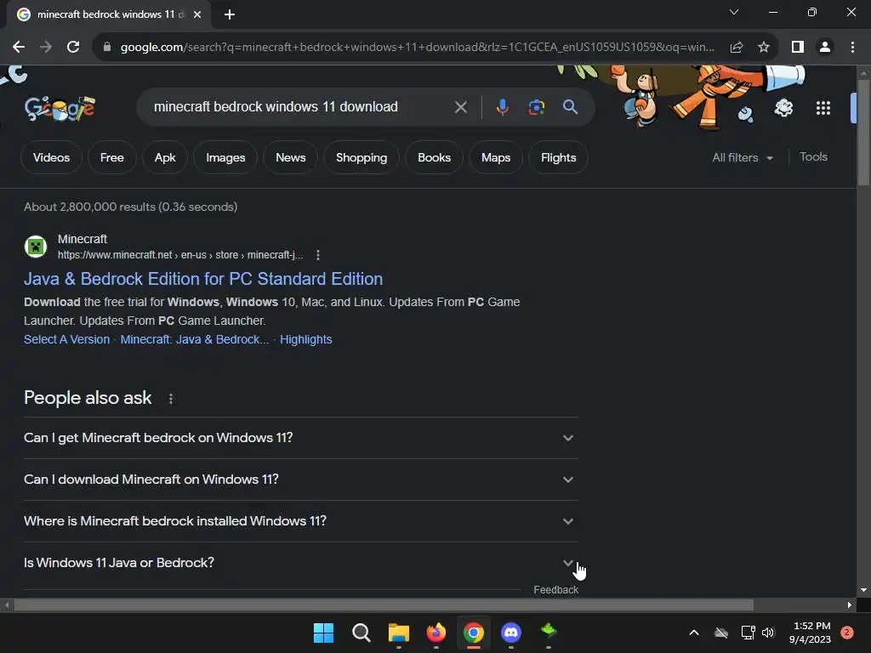Open File Explorer from taskbar
This screenshot has width=871, height=653.
398,633
